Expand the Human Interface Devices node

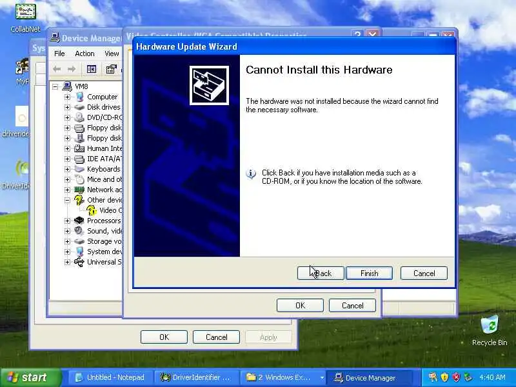[x=67, y=148]
